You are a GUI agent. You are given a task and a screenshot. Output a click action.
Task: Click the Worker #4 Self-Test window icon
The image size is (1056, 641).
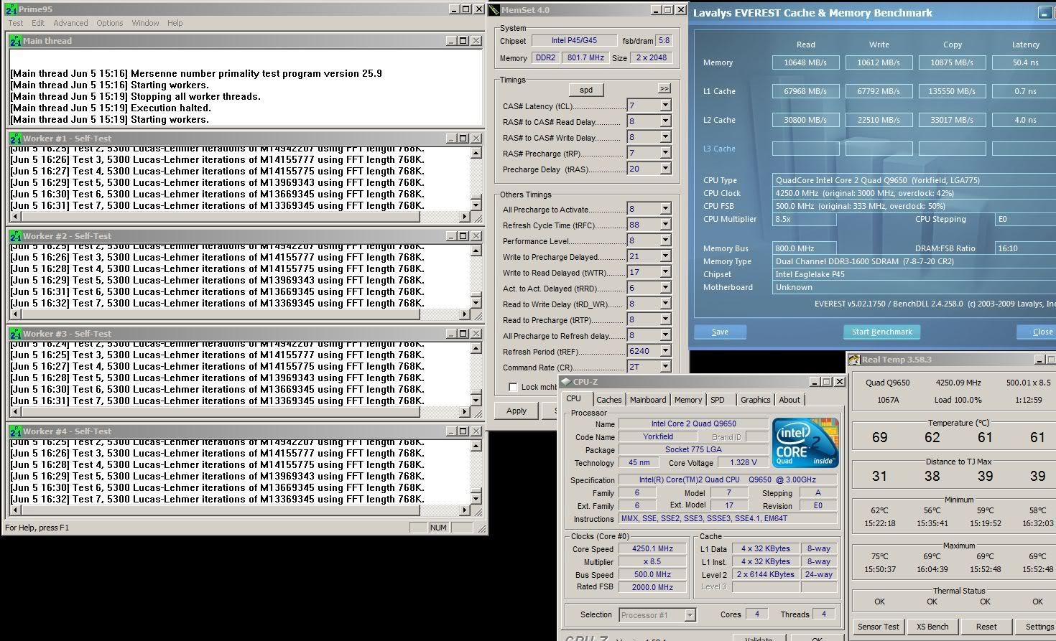[15, 431]
